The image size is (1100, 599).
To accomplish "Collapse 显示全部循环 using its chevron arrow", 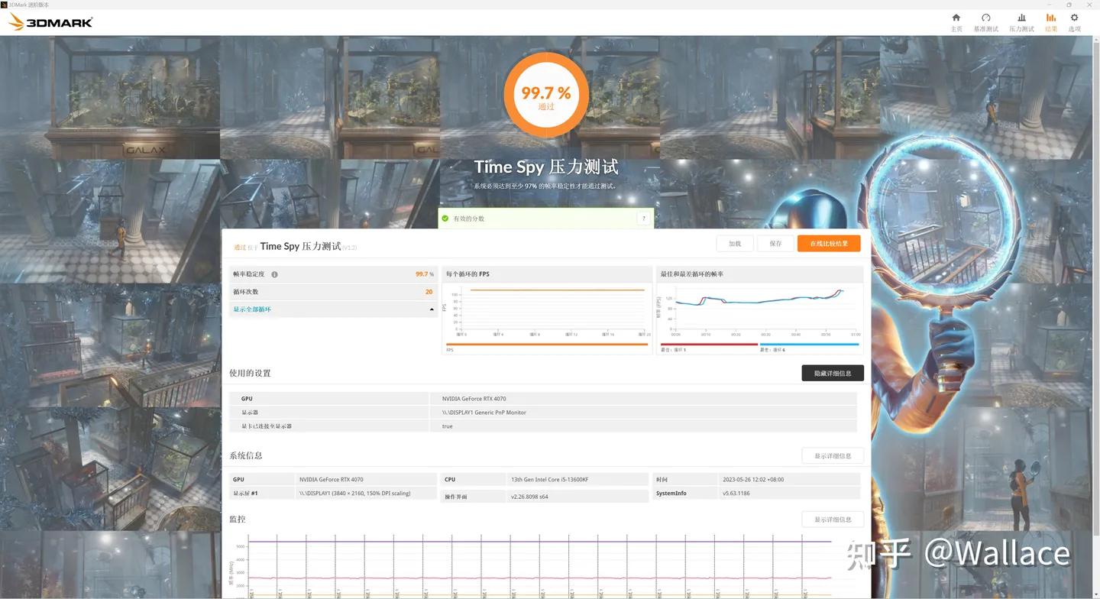I will click(x=432, y=309).
